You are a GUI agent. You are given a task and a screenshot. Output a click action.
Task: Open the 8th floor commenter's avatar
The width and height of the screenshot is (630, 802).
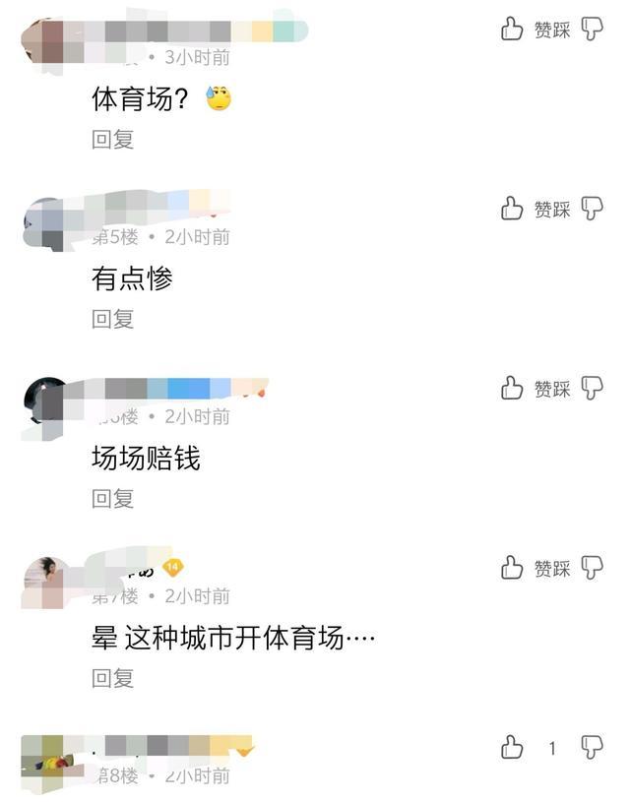44,763
